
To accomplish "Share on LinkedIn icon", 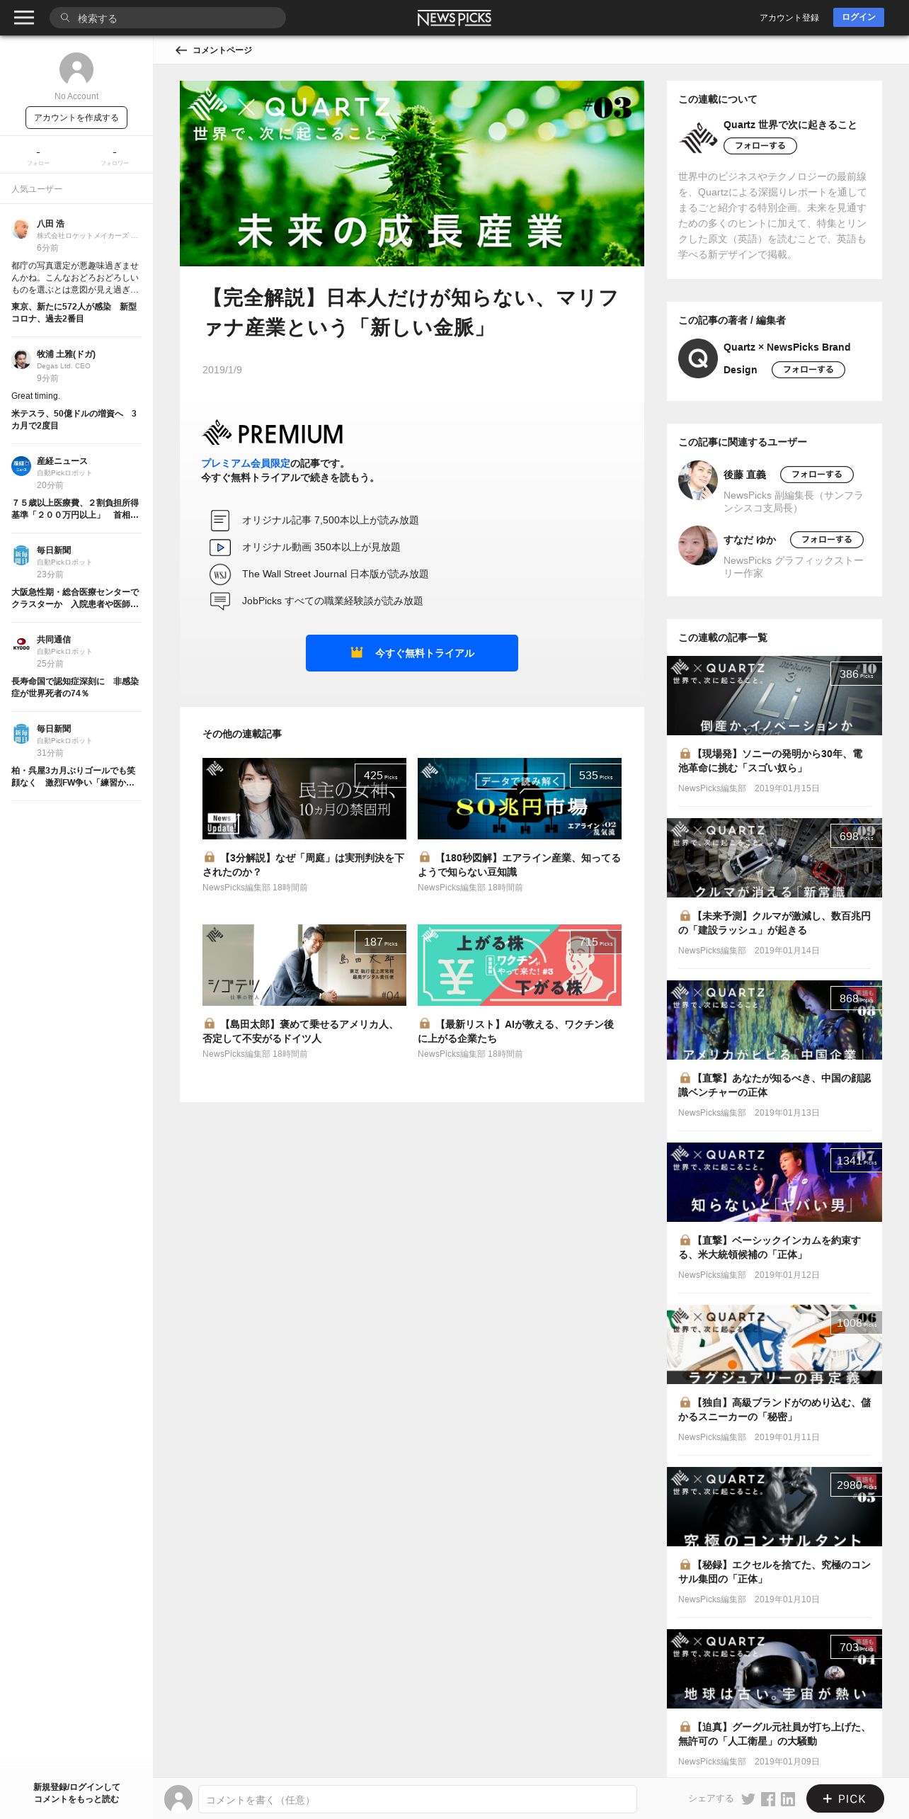I will click(788, 1799).
